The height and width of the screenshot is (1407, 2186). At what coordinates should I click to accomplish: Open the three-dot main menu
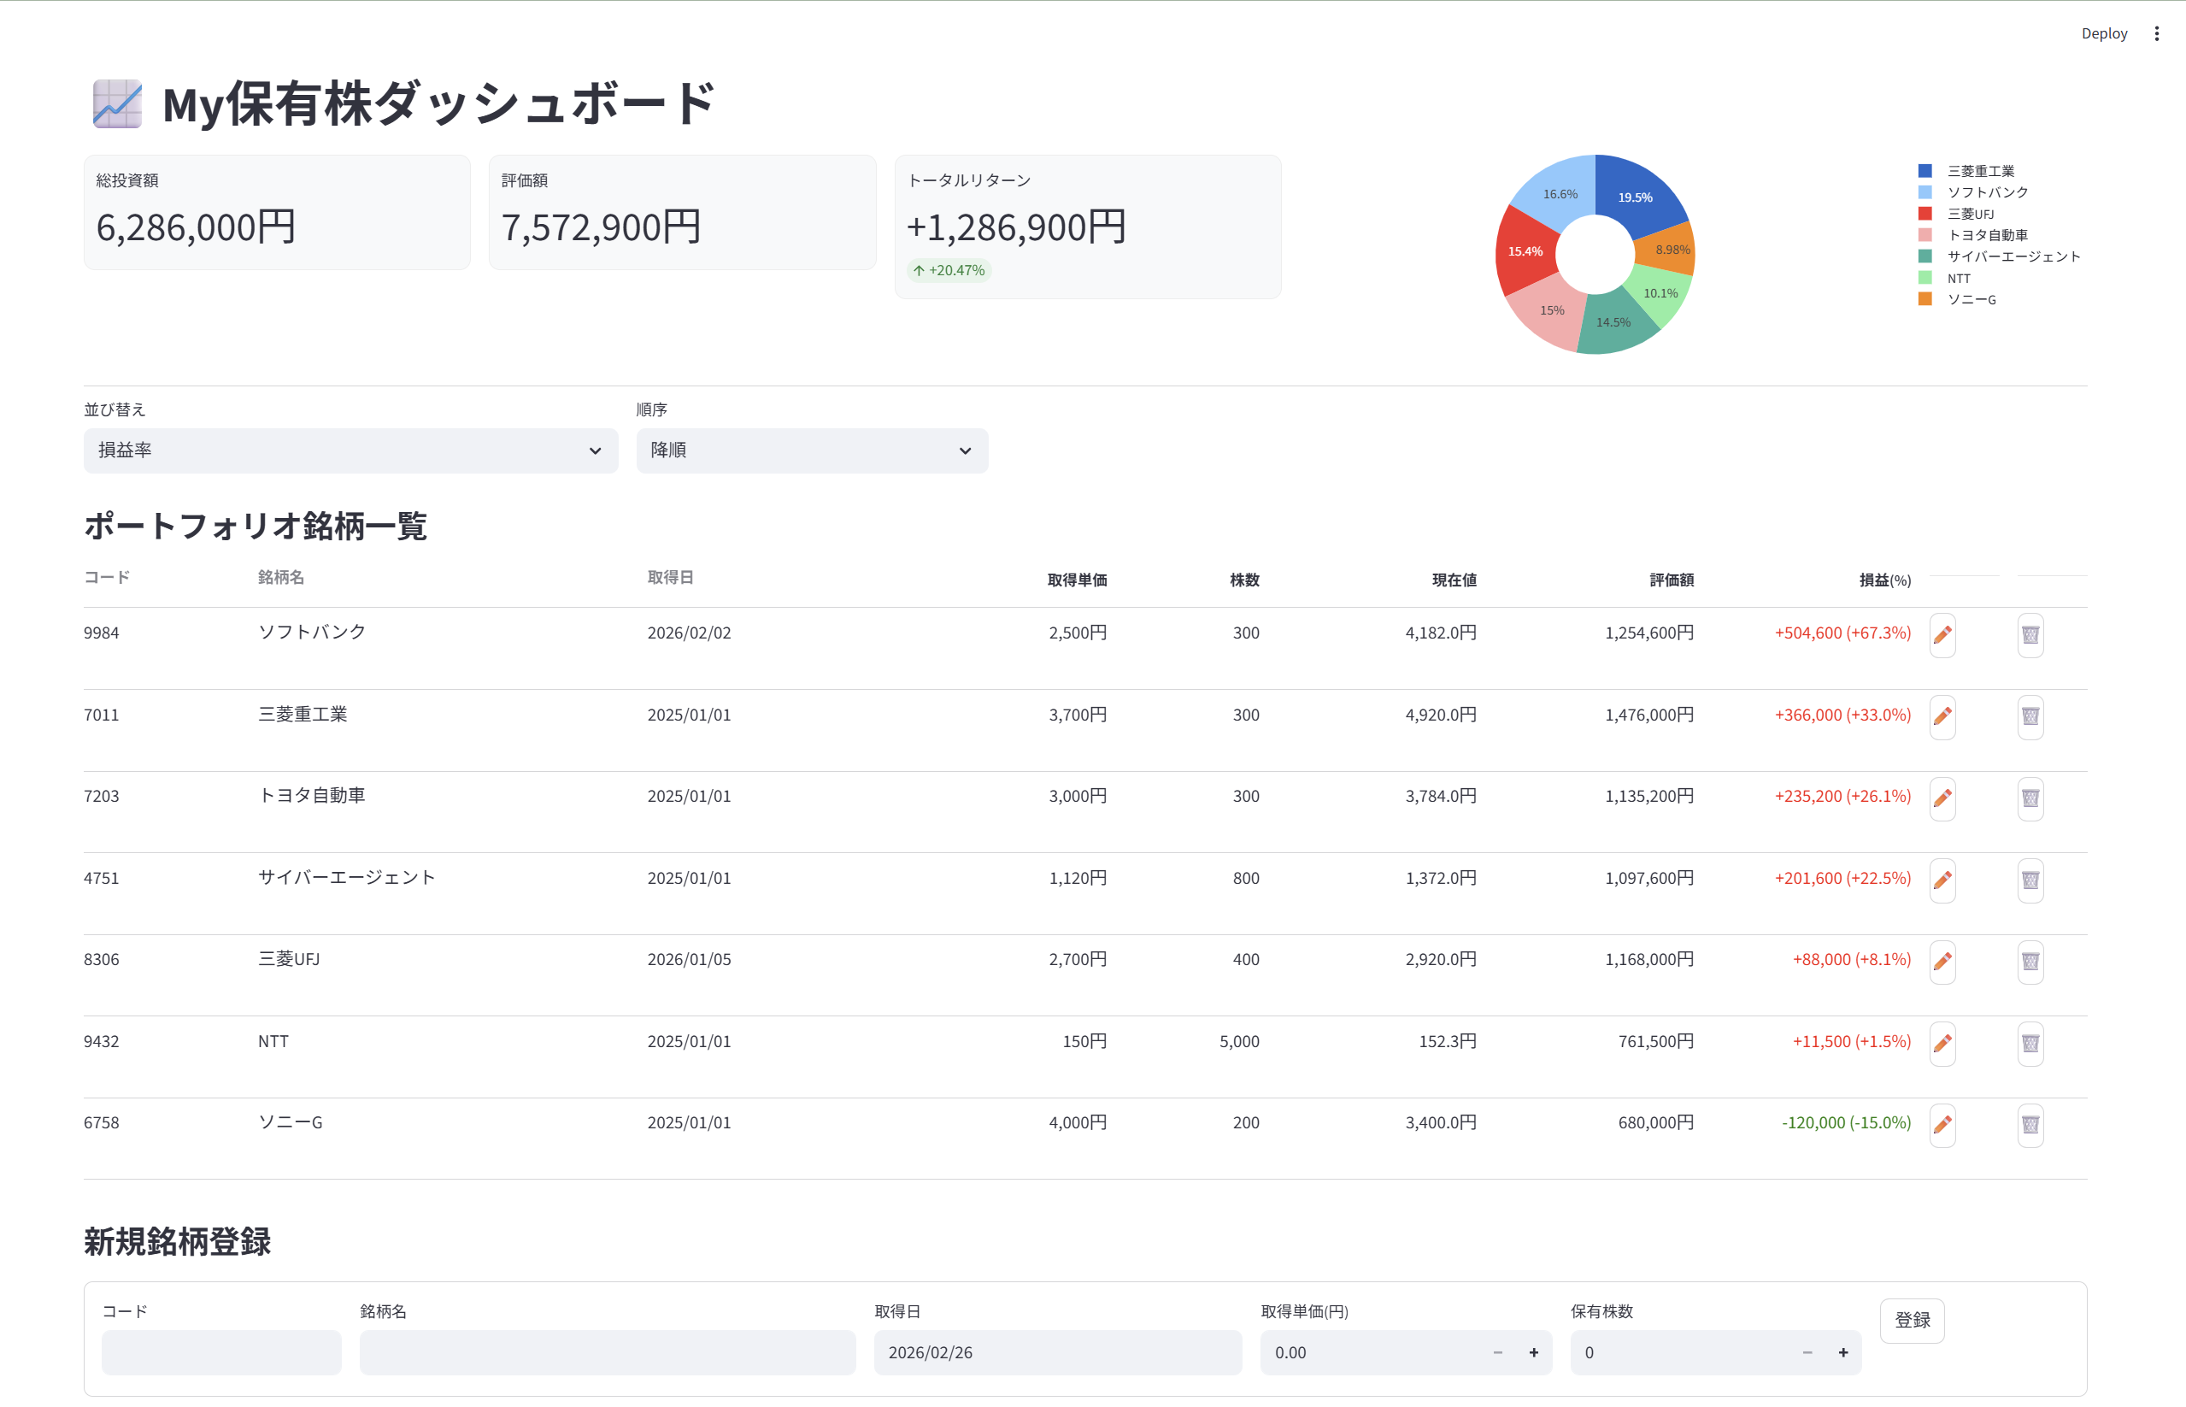click(2157, 34)
